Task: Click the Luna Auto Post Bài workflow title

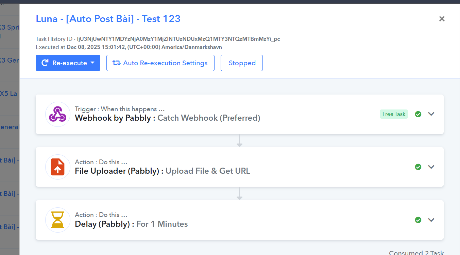Action: 108,19
